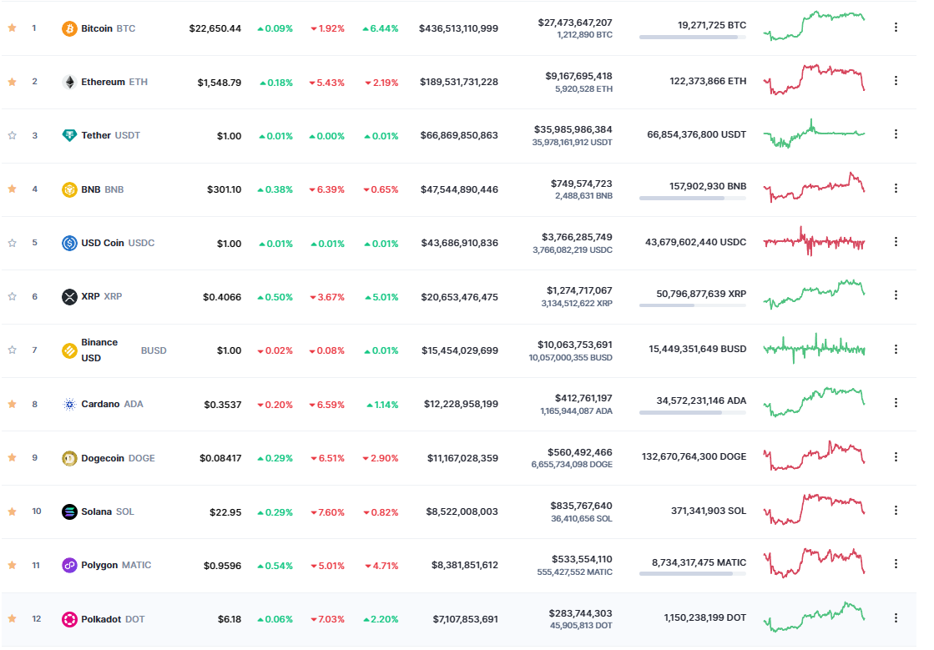Click Bitcoin price $22,650.44
This screenshot has height=650, width=934.
pyautogui.click(x=215, y=28)
